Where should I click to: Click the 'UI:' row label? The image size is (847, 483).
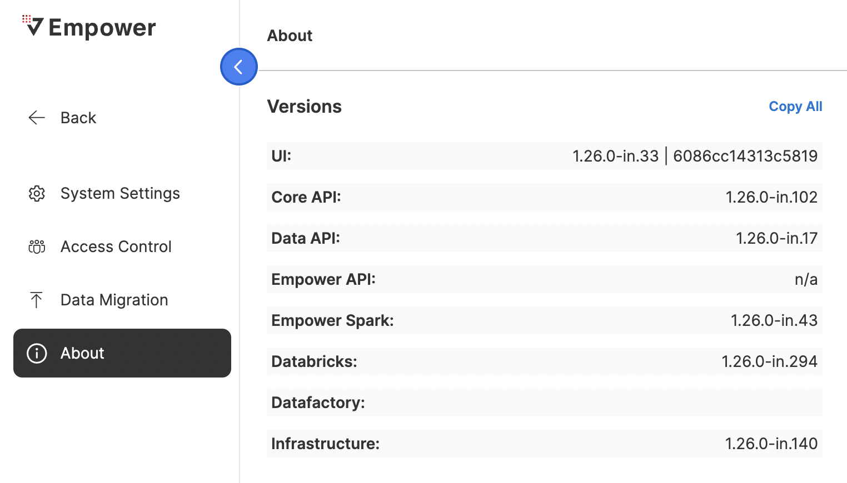281,156
